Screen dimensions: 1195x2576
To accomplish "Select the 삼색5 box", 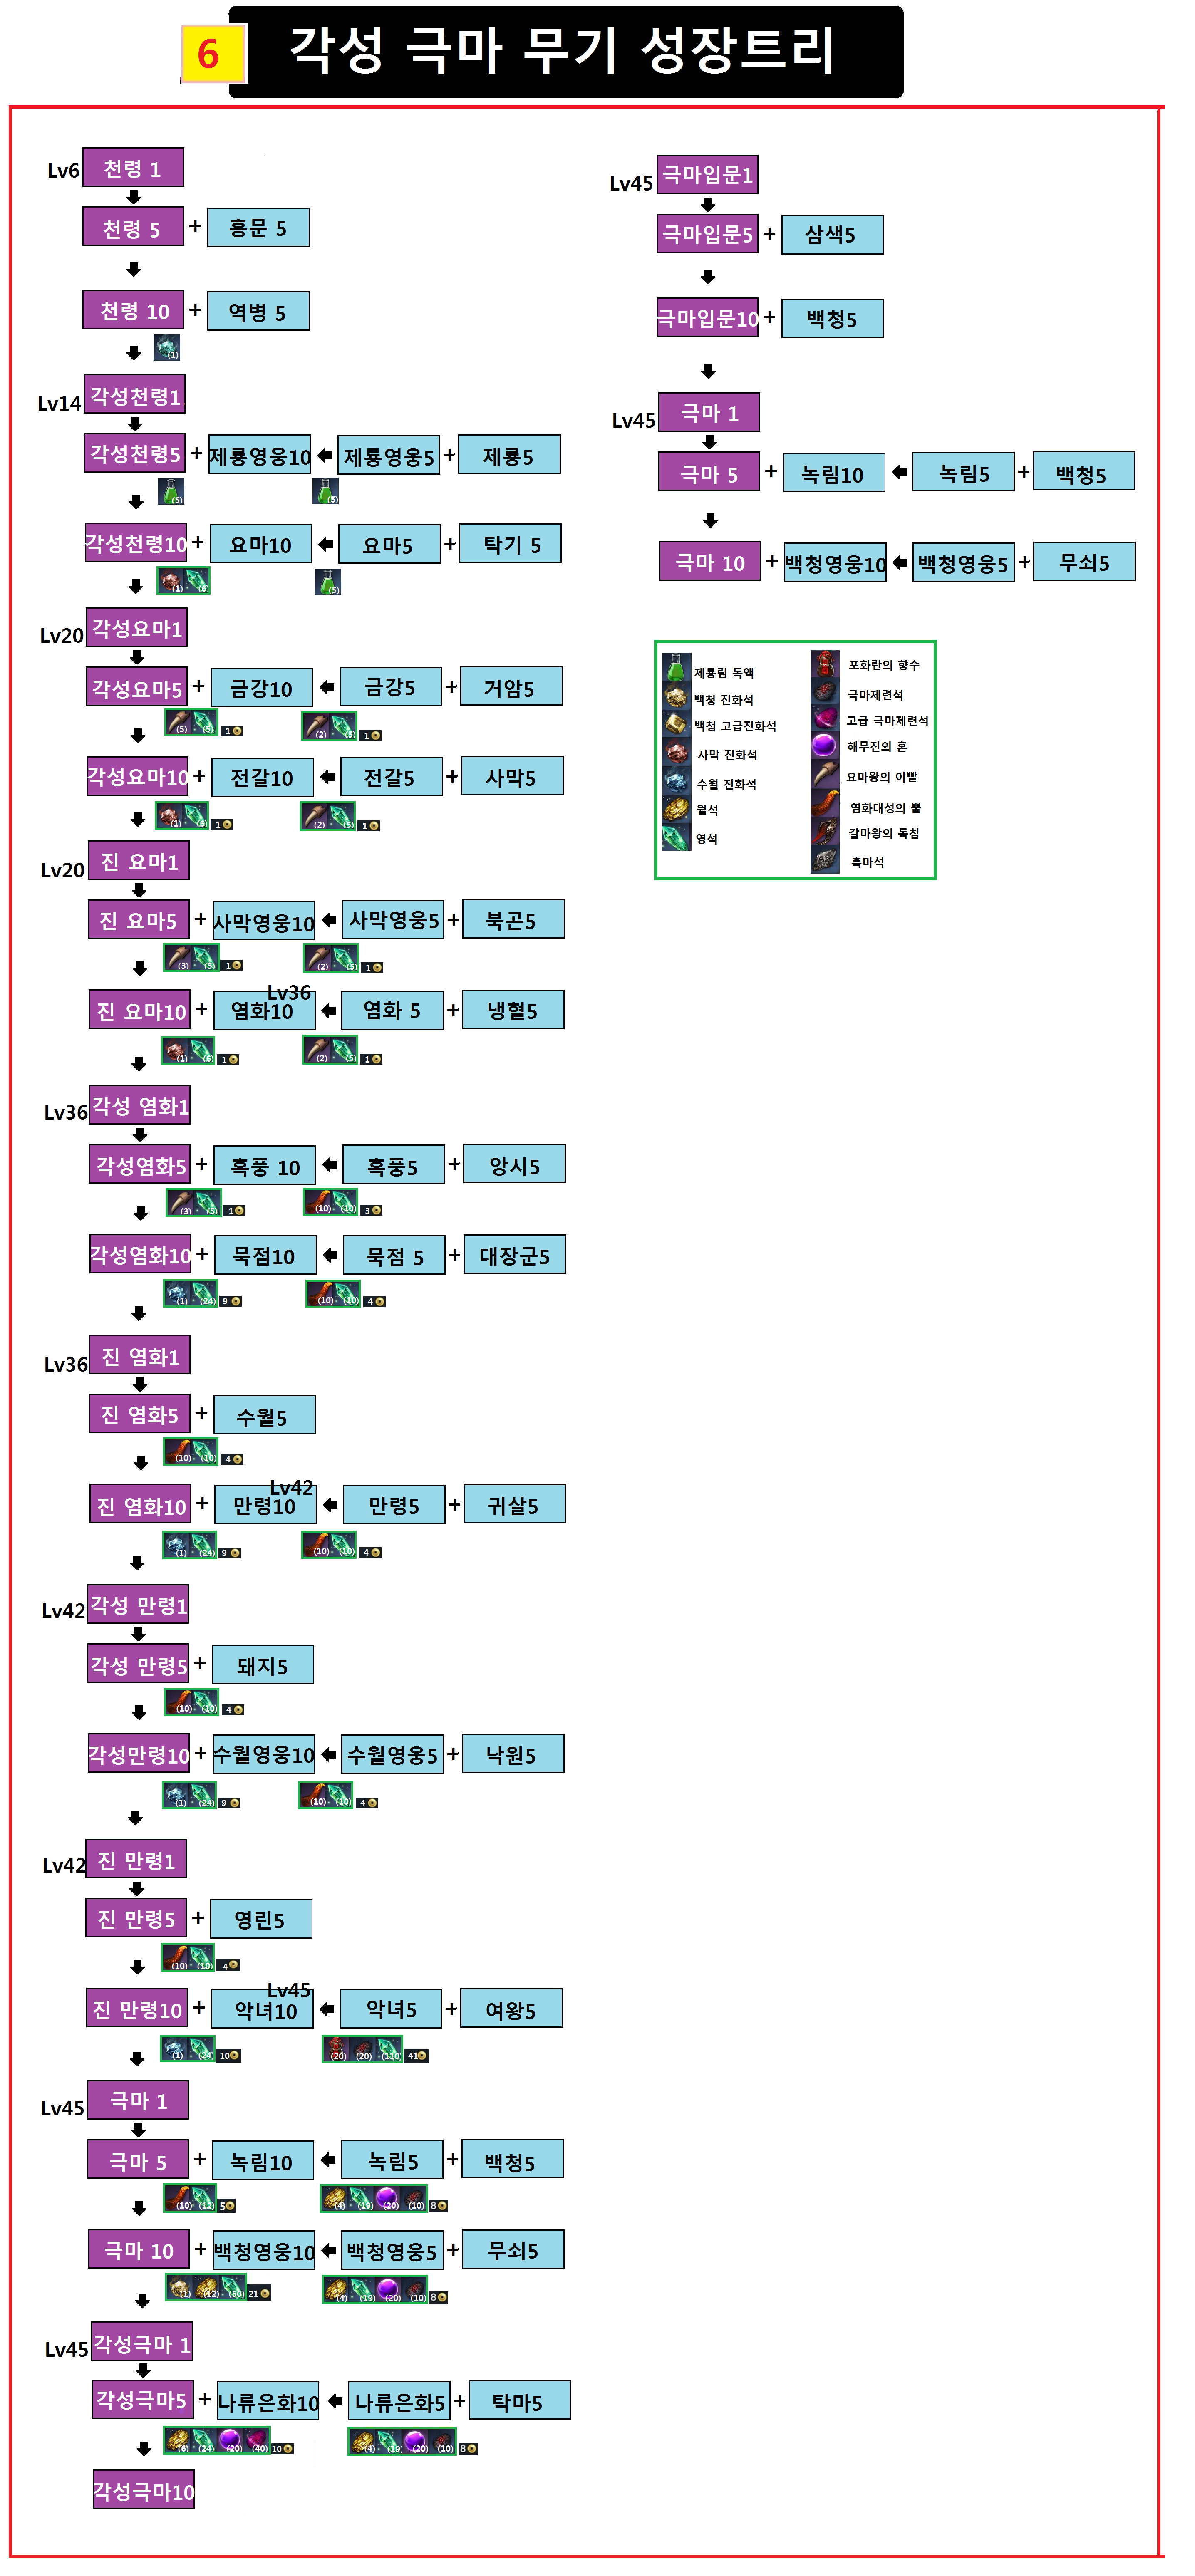I will pos(832,235).
